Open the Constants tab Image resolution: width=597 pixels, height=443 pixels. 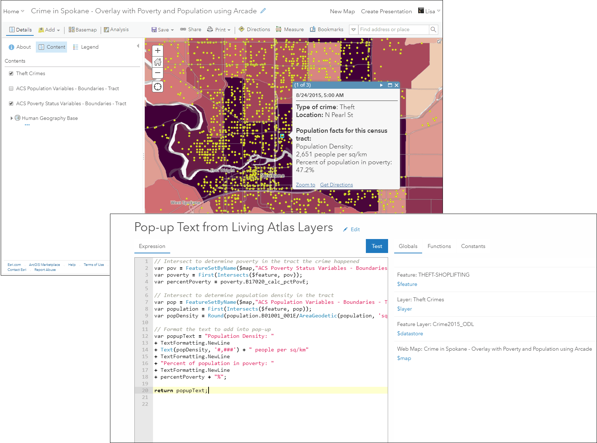[x=473, y=246]
